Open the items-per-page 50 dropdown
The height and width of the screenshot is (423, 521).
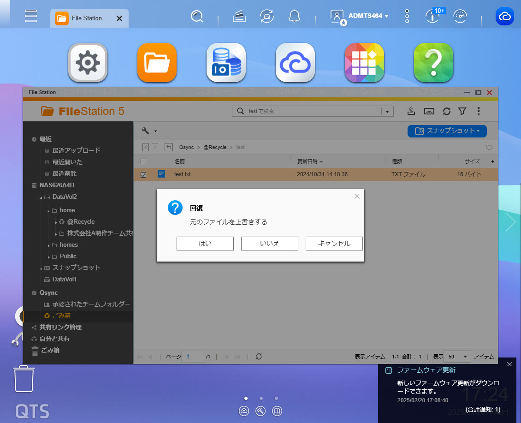pos(457,357)
